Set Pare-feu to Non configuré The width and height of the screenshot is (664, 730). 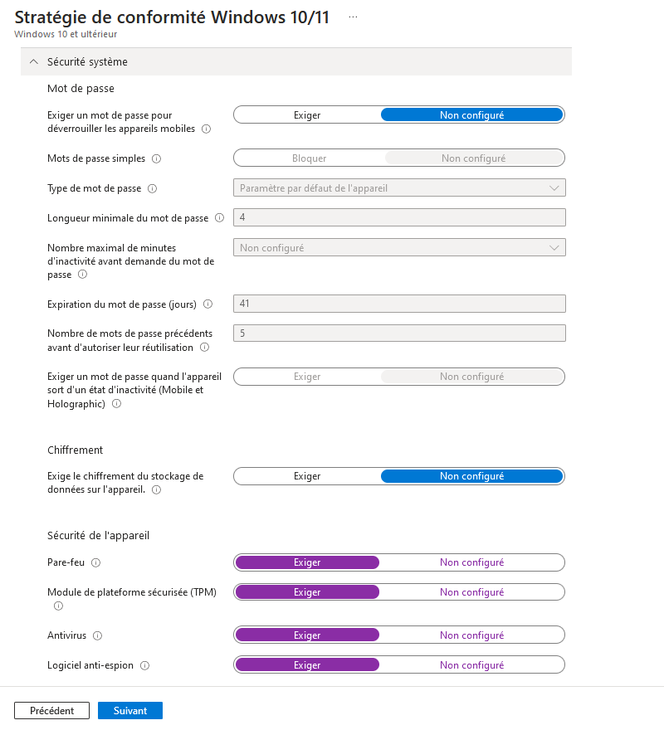[471, 562]
